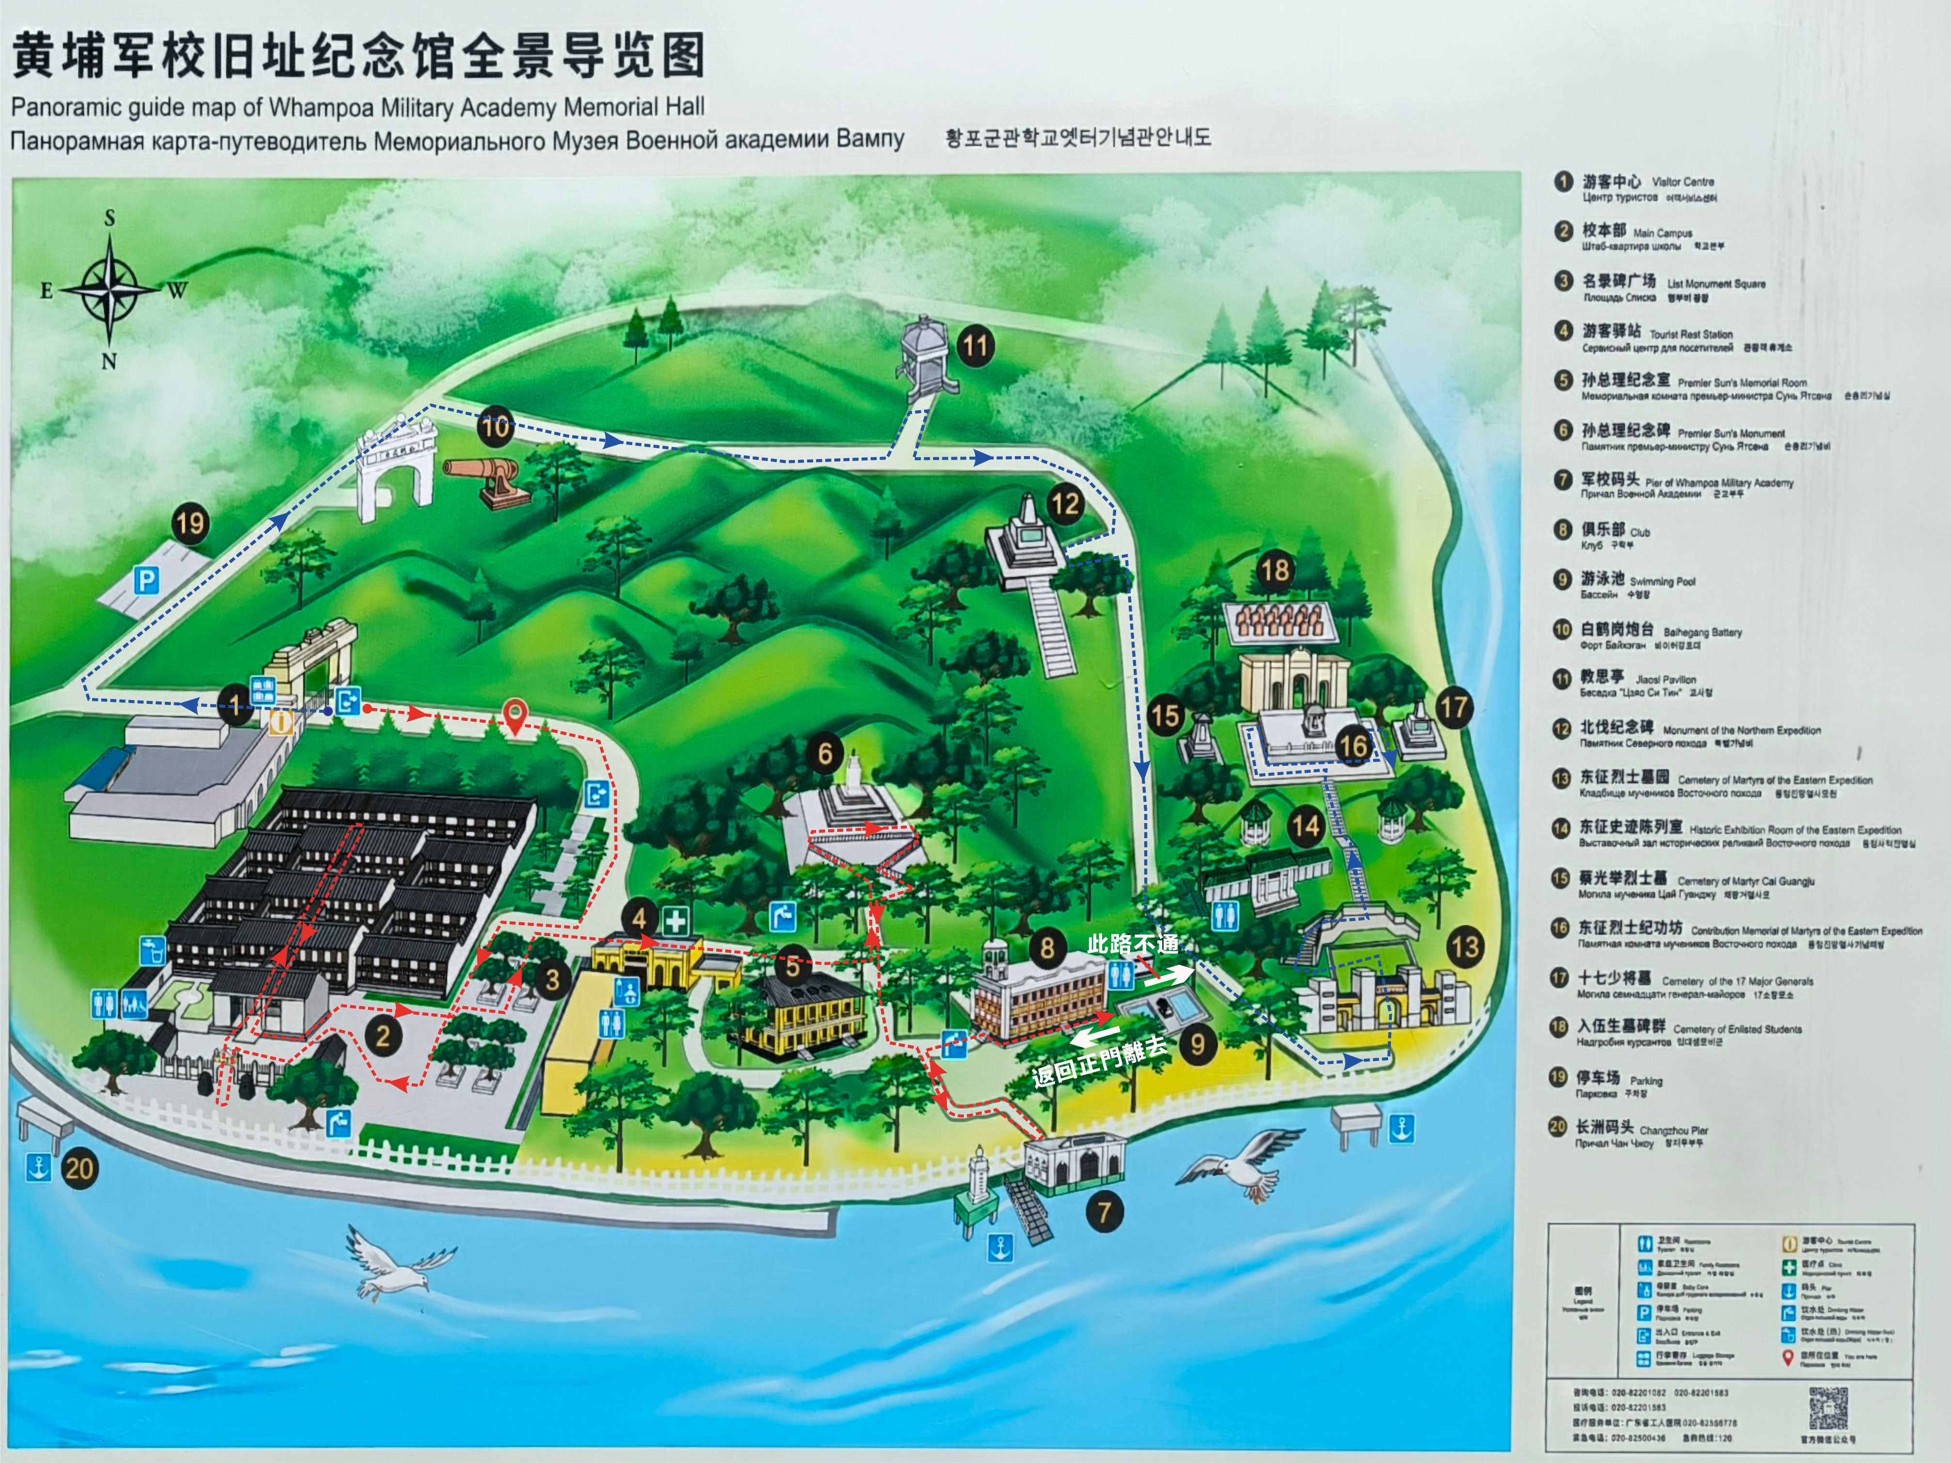Click map marker number 11 Jiaosi Pavilion
Viewport: 1951px width, 1463px height.
coord(975,345)
